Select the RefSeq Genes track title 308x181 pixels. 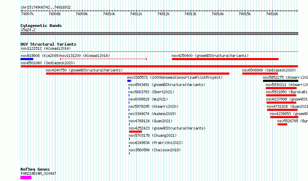35,169
